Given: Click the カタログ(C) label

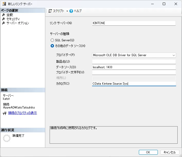Looking at the screenshot, I should tap(63, 84).
